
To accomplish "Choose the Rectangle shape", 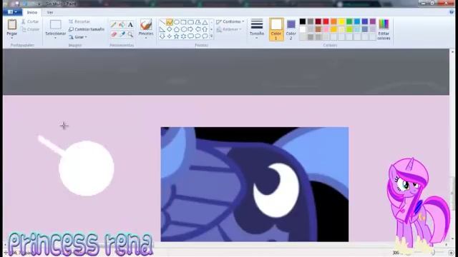I will coord(183,22).
